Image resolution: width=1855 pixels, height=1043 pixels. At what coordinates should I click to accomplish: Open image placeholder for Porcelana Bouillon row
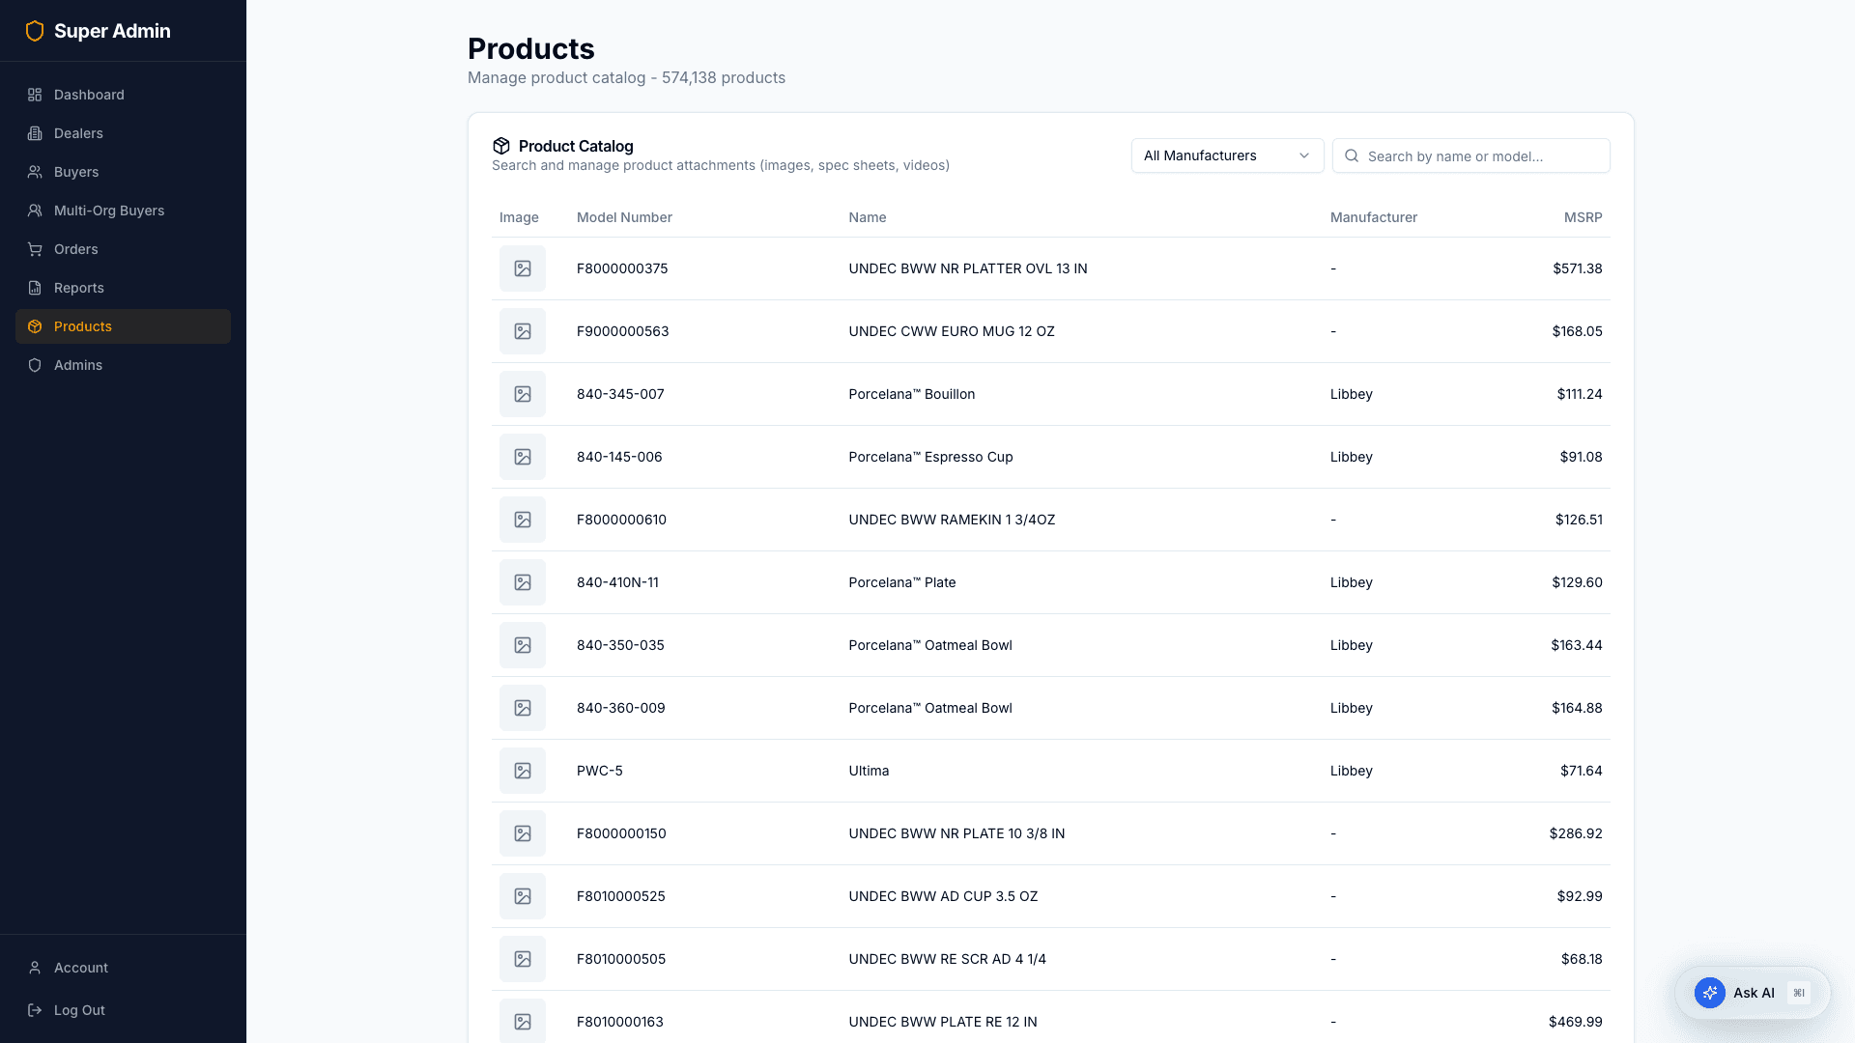pos(523,394)
